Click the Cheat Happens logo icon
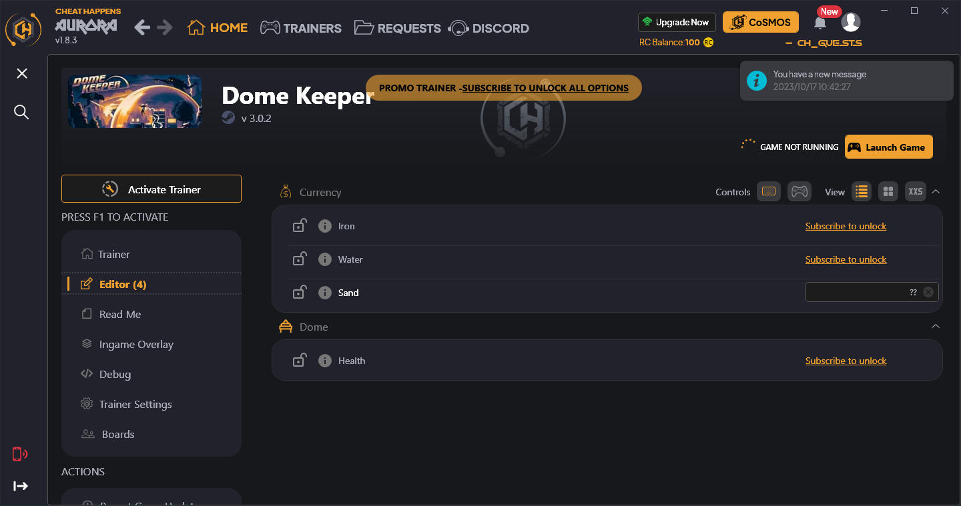The image size is (961, 506). point(23,28)
